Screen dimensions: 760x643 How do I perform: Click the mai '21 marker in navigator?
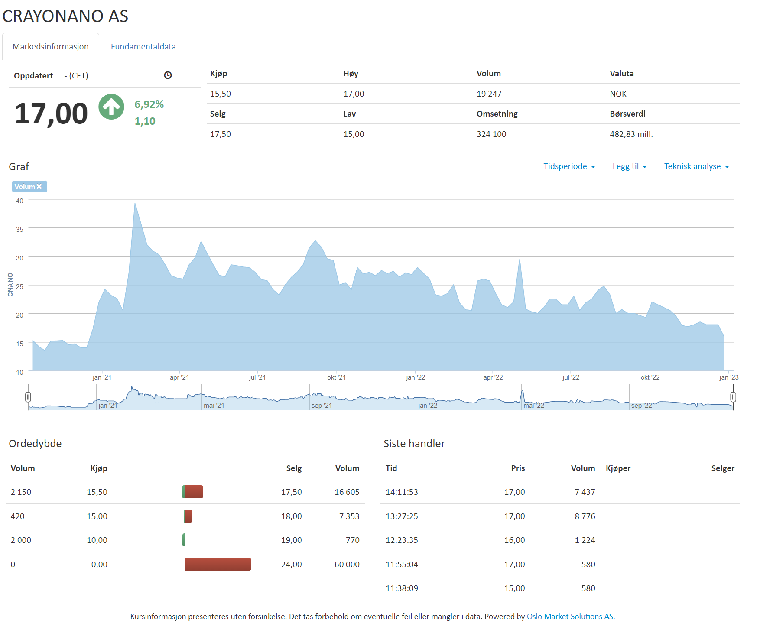click(x=214, y=406)
